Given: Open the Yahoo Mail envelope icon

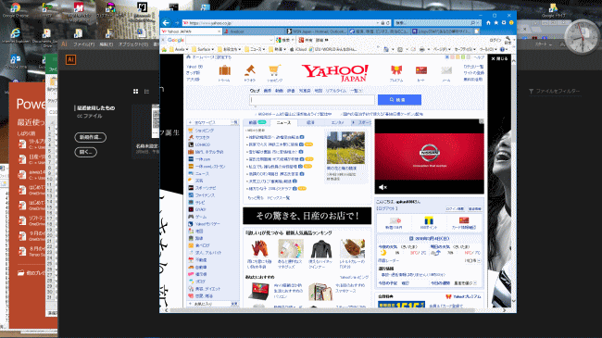Looking at the screenshot, I should click(x=446, y=70).
